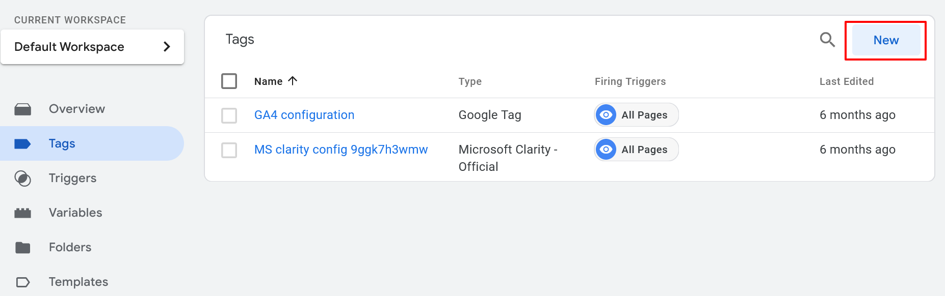Open the GA4 configuration tag link
Screen dimensions: 945x296
304,115
